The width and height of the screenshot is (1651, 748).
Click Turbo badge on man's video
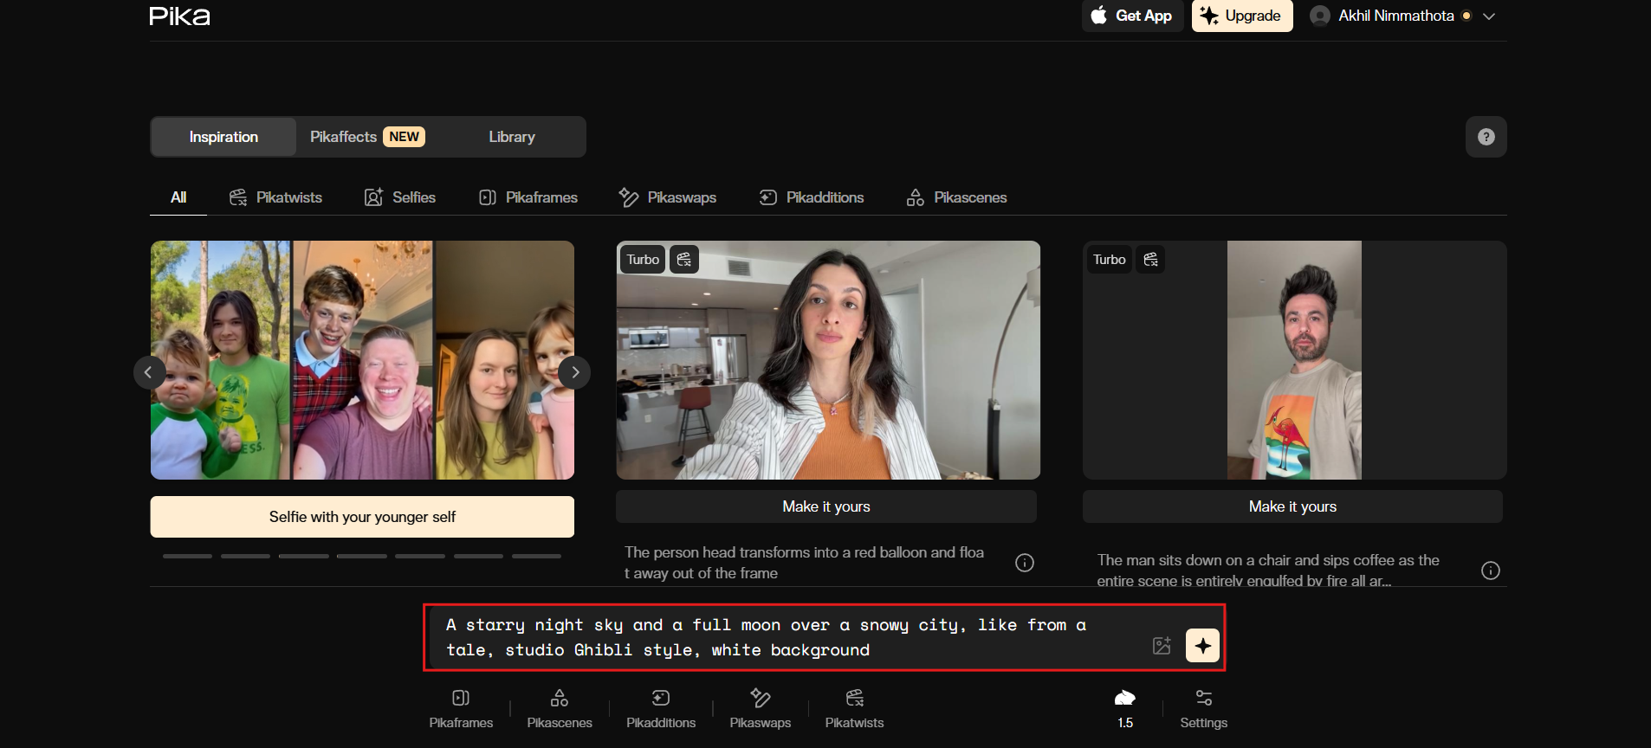coord(1109,260)
